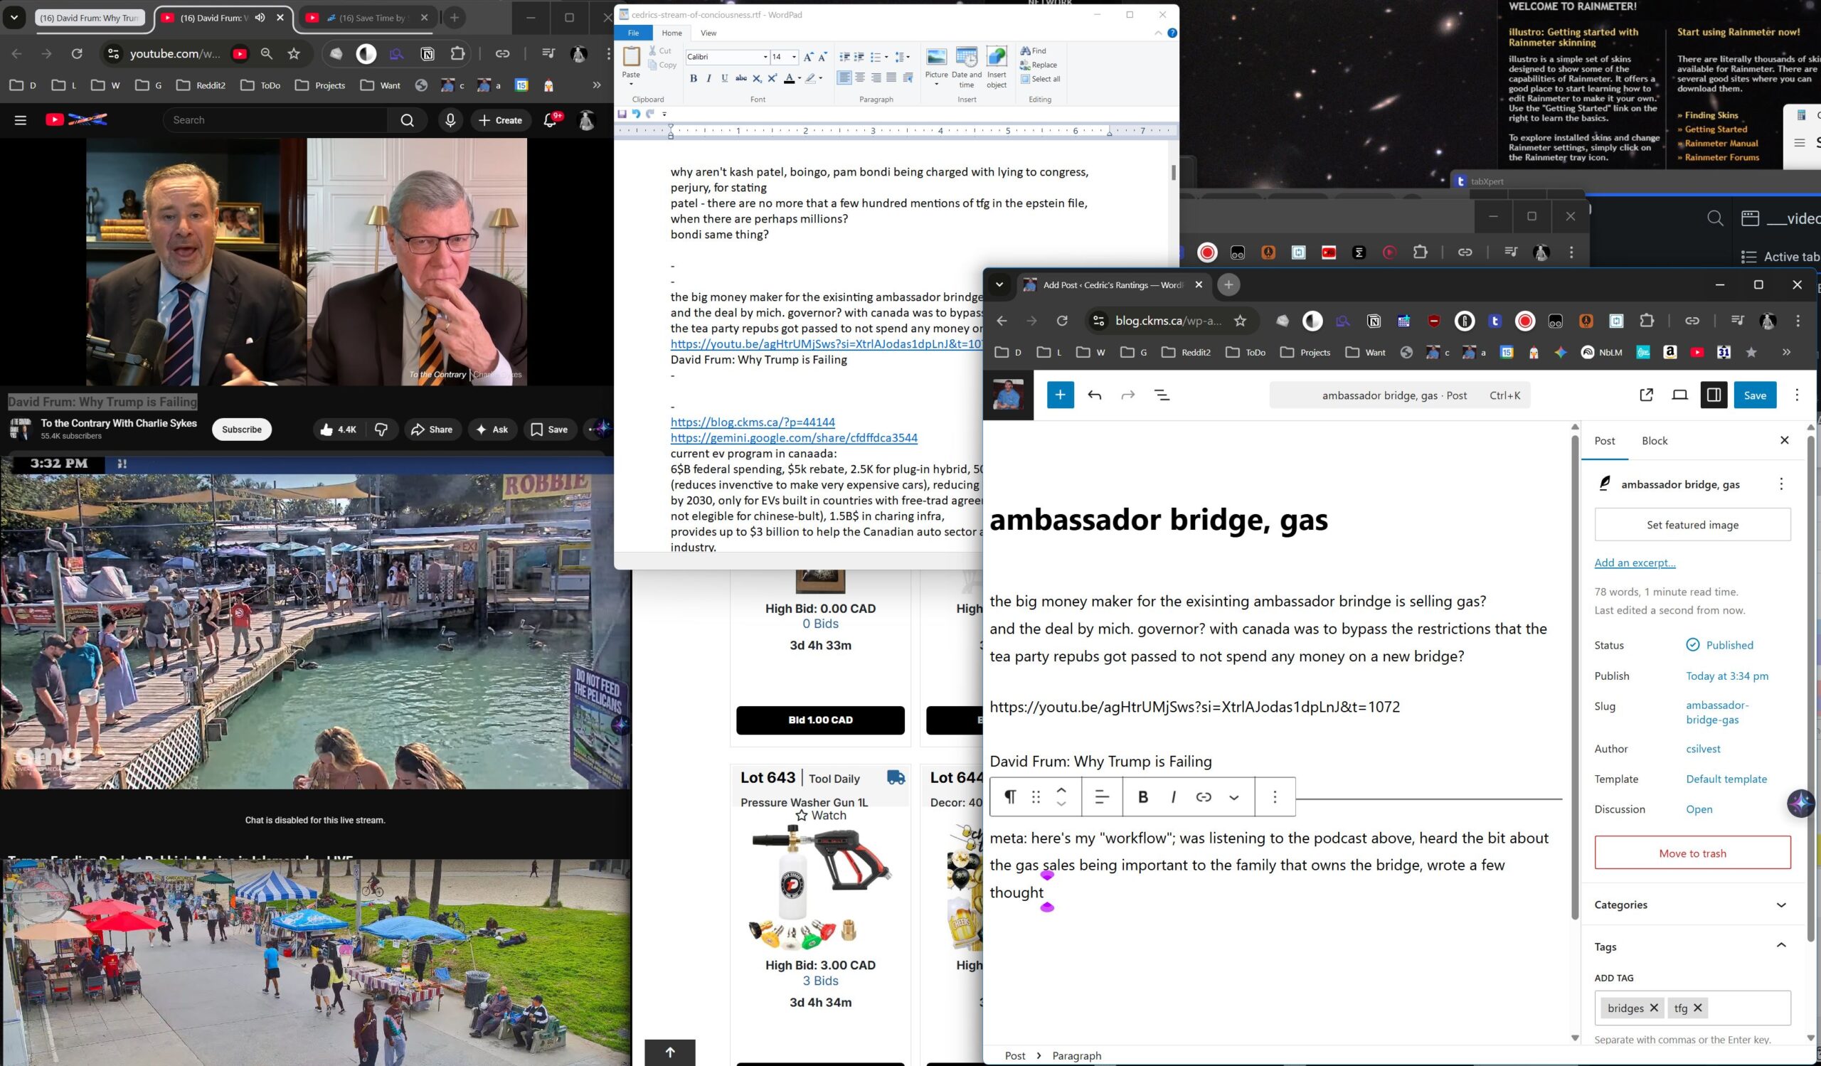Click the YouTube voice search microphone icon

coord(450,120)
